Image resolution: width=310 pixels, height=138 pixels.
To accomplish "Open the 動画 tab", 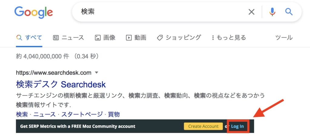I will click(136, 37).
